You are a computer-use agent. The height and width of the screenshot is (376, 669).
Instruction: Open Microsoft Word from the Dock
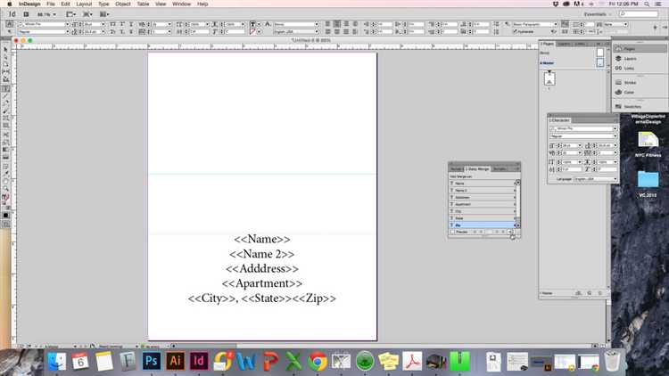coord(246,362)
